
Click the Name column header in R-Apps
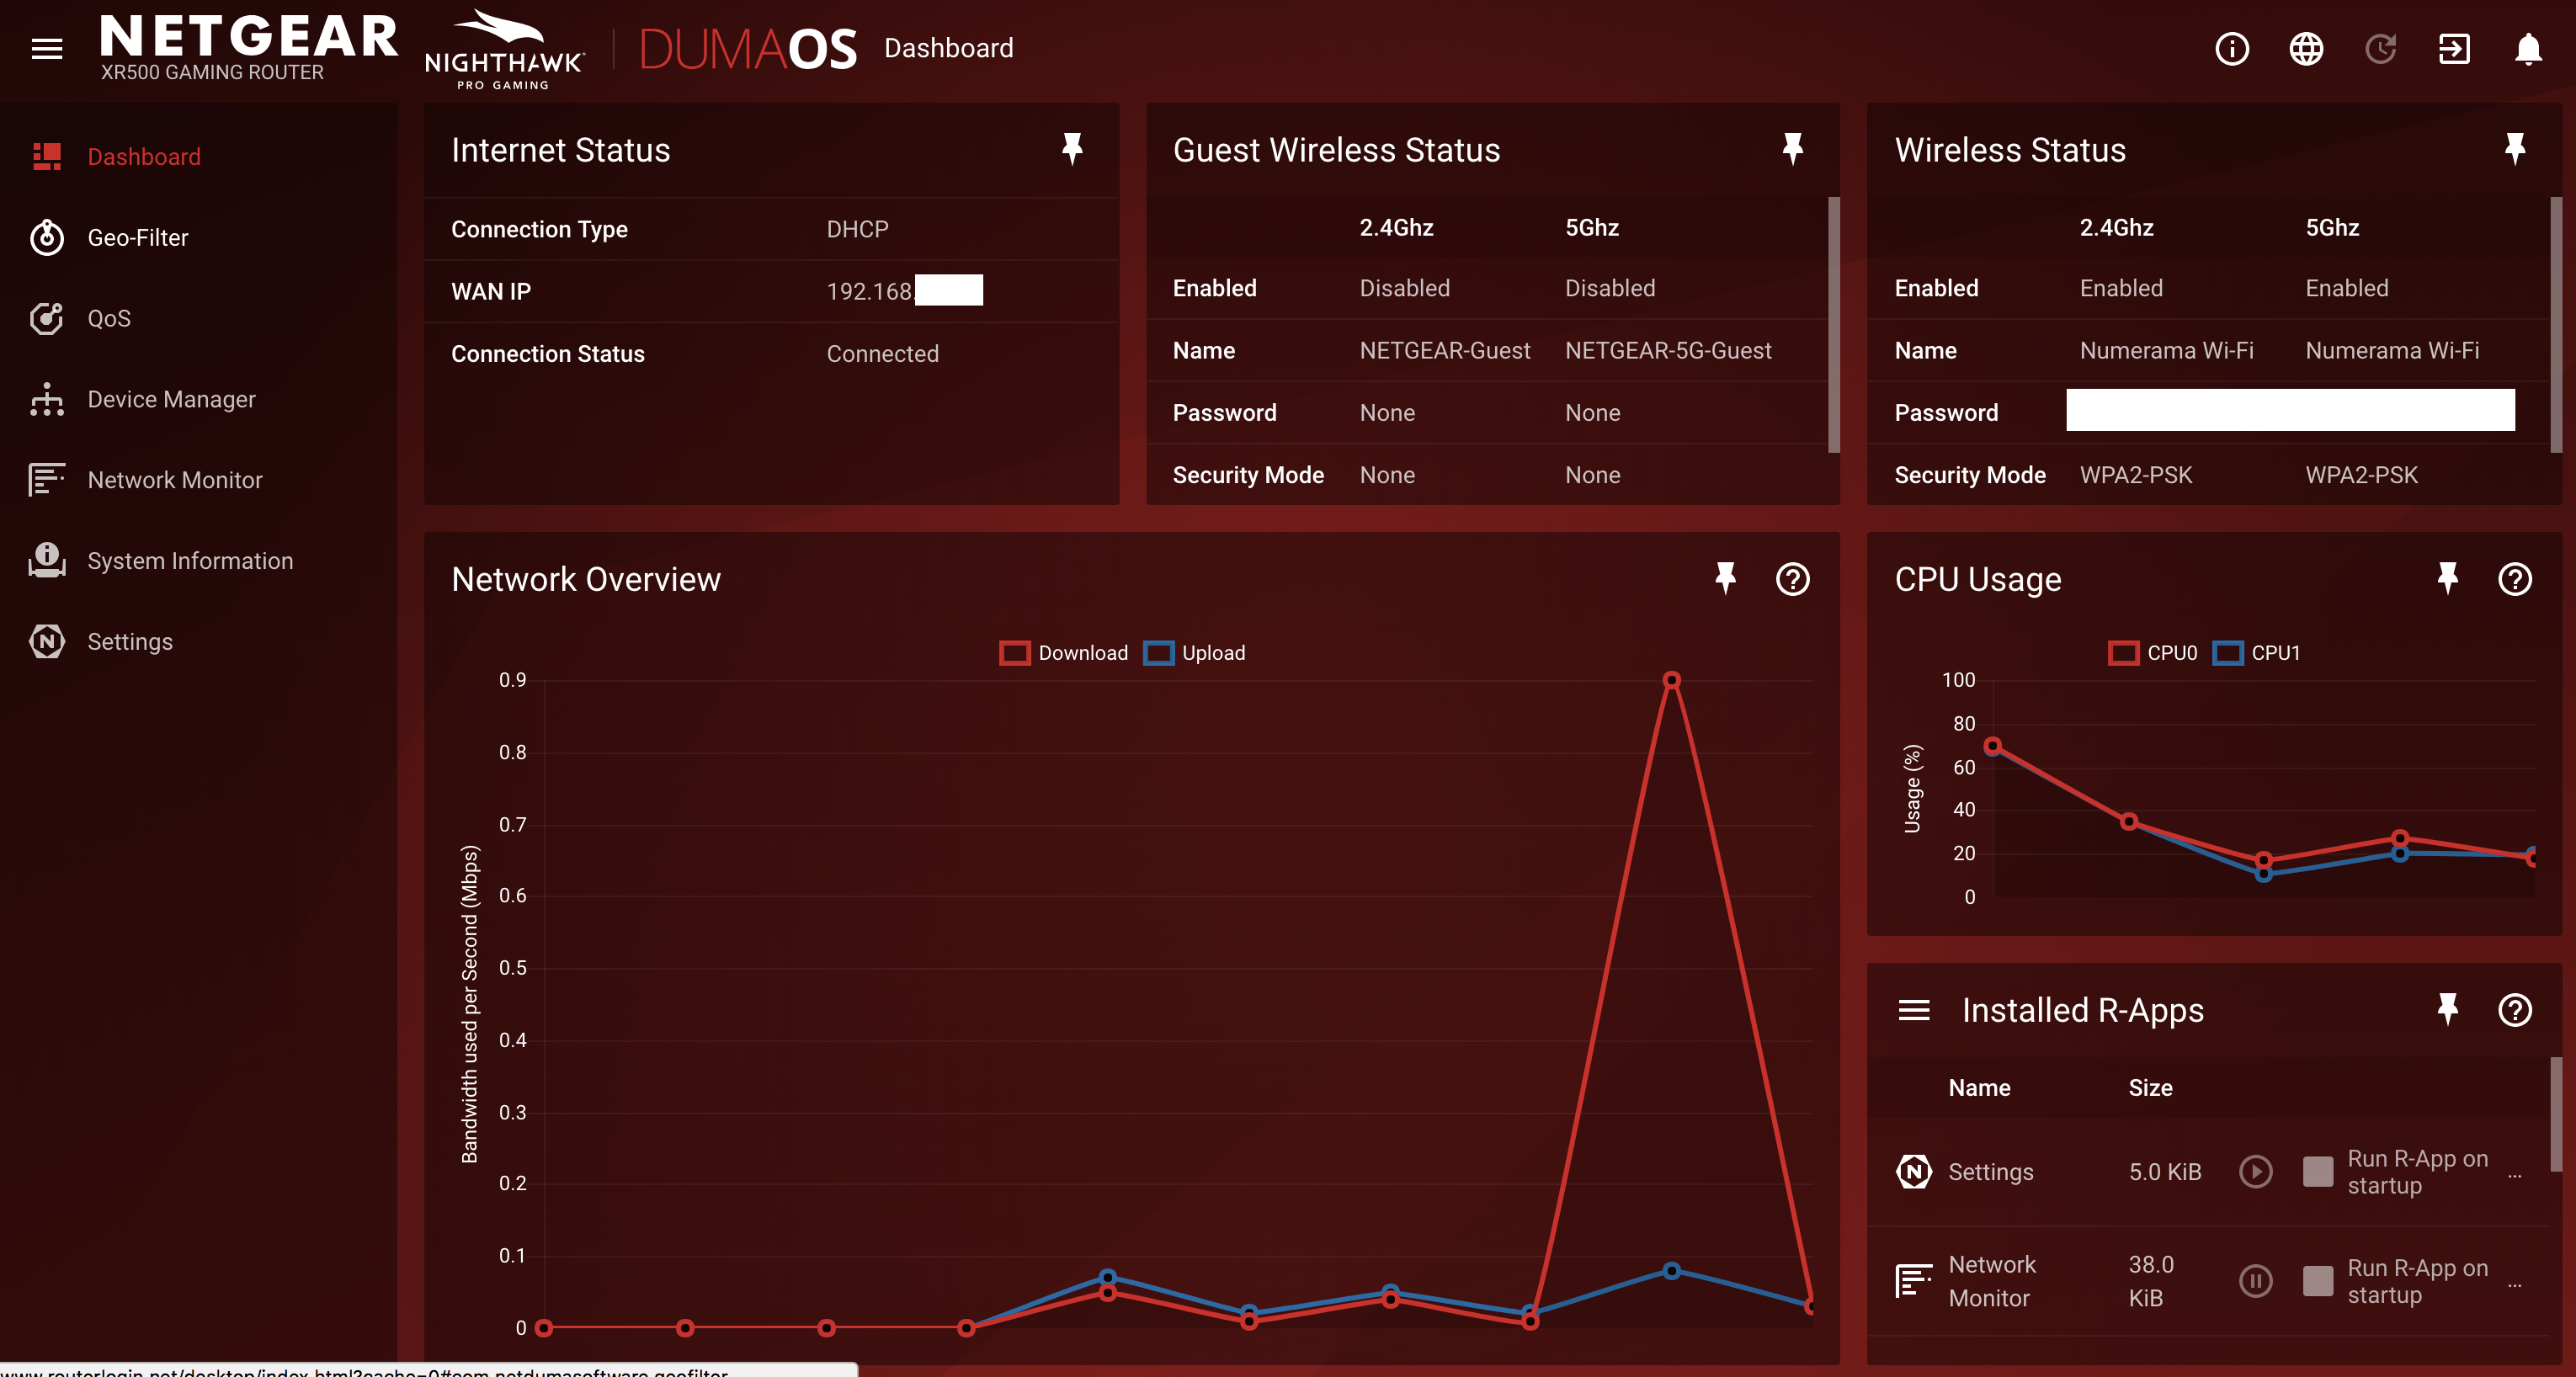(x=1979, y=1087)
